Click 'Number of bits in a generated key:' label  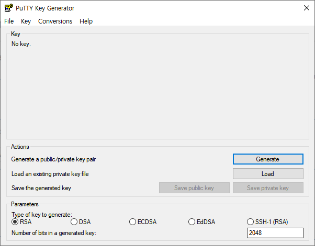(x=54, y=233)
